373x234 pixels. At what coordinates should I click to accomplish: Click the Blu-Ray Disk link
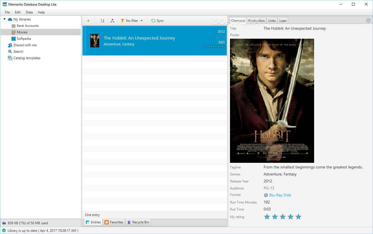pos(280,195)
